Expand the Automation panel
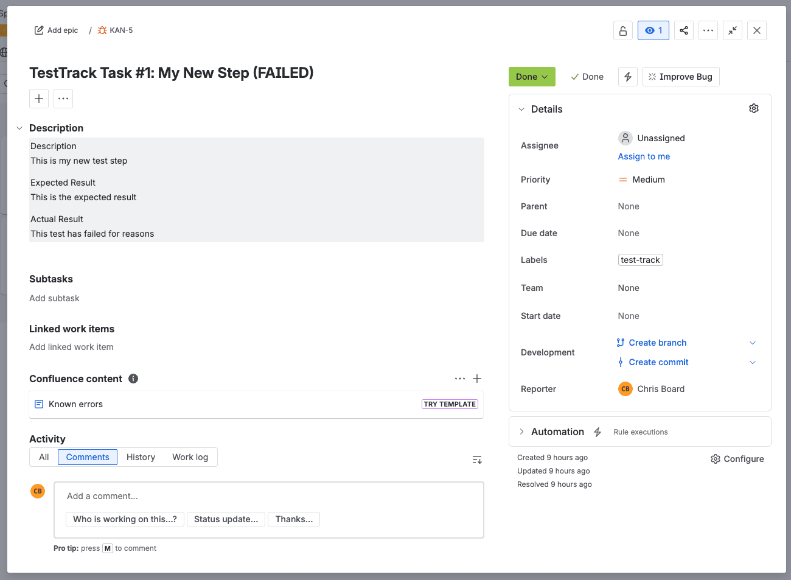This screenshot has height=580, width=791. (x=521, y=432)
